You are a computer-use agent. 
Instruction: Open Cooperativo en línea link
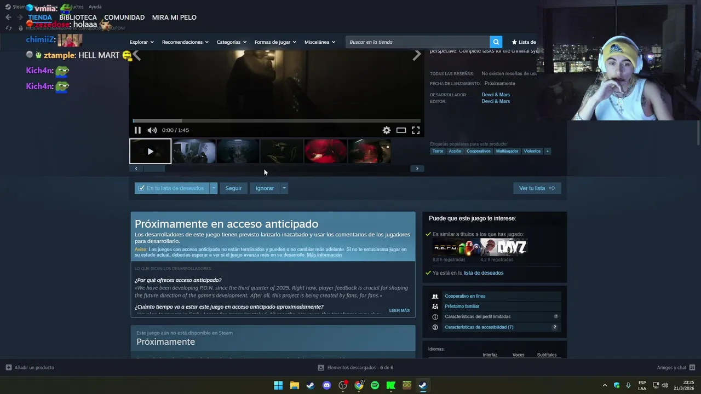pyautogui.click(x=465, y=296)
